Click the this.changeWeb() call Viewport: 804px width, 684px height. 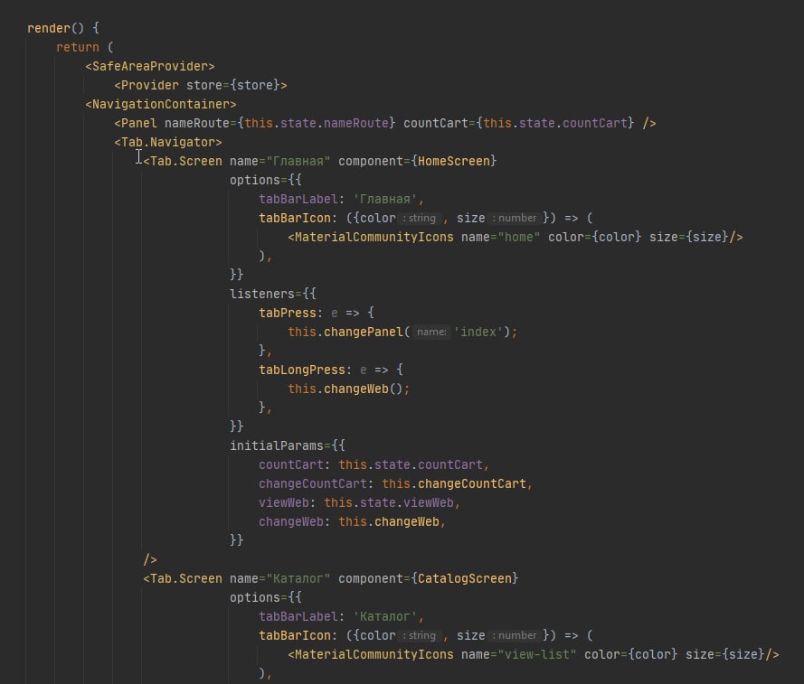coord(349,389)
